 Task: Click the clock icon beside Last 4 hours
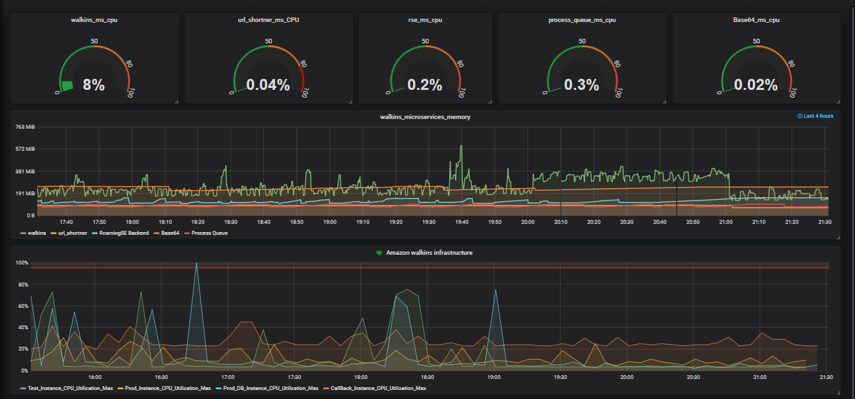[x=801, y=114]
